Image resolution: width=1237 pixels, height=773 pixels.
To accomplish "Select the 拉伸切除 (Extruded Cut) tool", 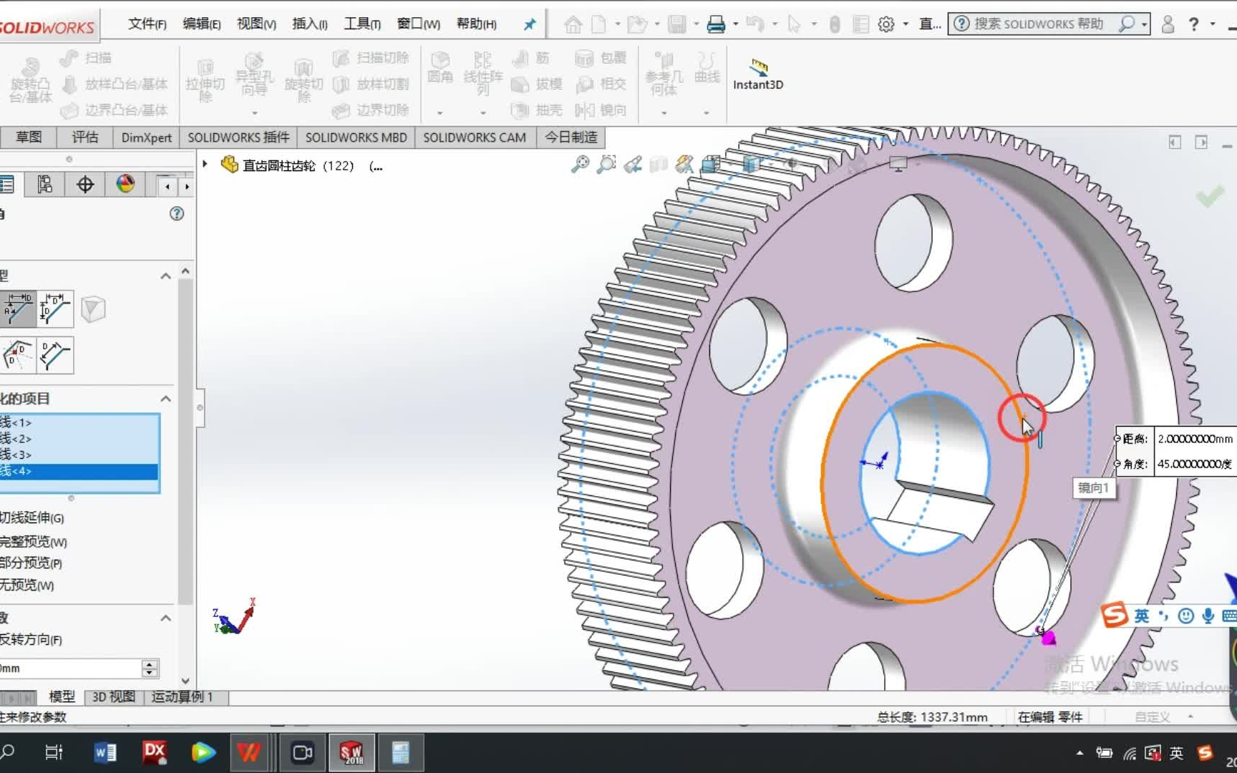I will [x=205, y=79].
